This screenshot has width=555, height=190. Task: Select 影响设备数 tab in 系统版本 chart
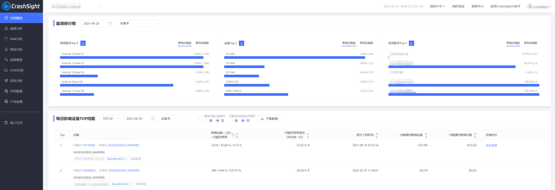184,43
